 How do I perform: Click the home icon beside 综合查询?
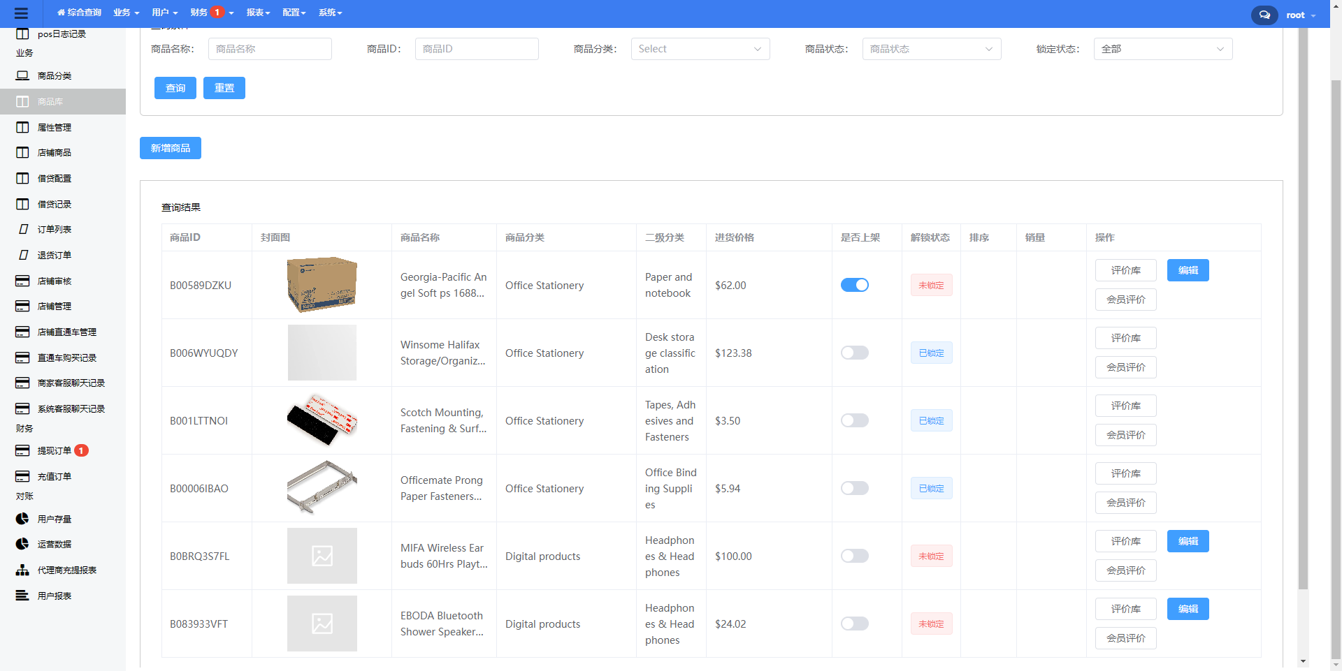coord(61,13)
